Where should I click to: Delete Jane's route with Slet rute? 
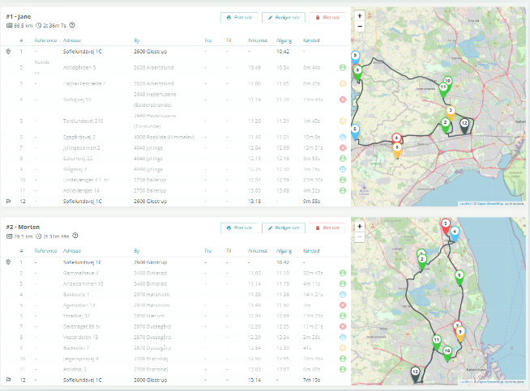(x=327, y=17)
